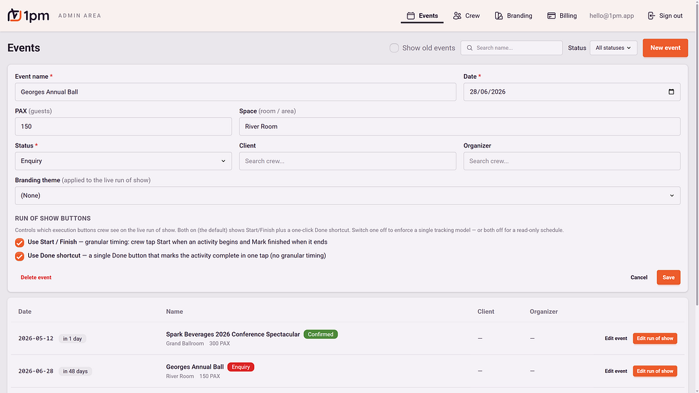
Task: Click the Confirmed status badge
Action: pos(320,334)
